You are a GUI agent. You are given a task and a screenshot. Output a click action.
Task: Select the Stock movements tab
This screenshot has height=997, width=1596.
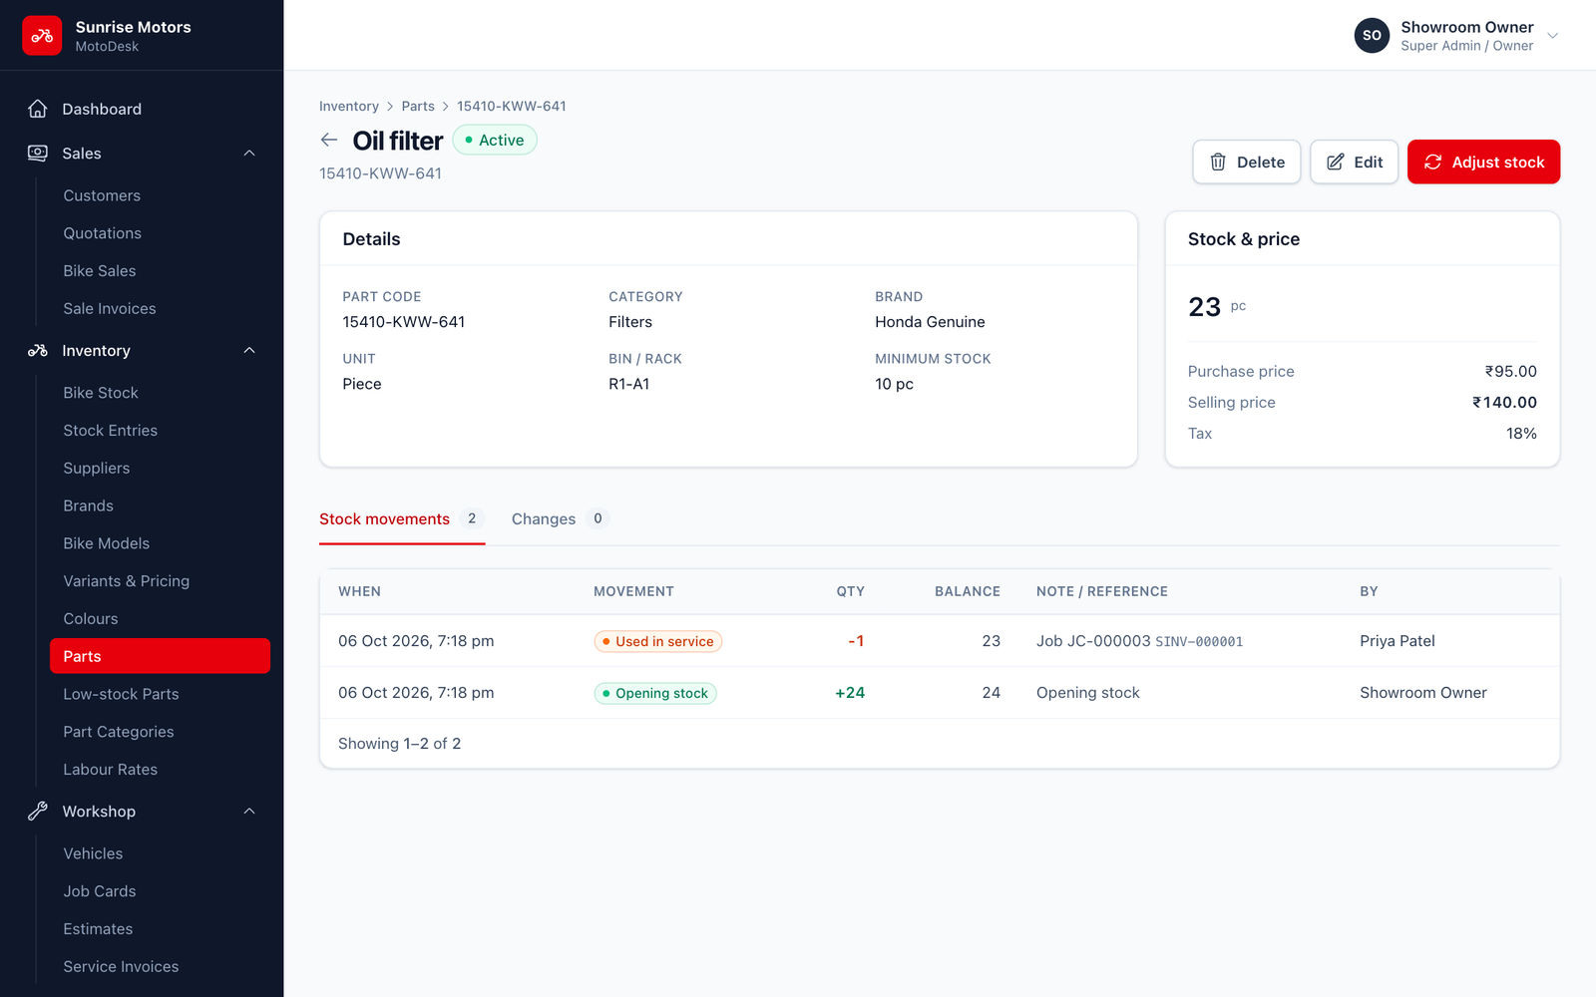[402, 518]
